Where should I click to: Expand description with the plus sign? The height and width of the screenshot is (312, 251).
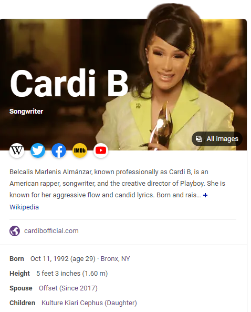[x=205, y=195]
